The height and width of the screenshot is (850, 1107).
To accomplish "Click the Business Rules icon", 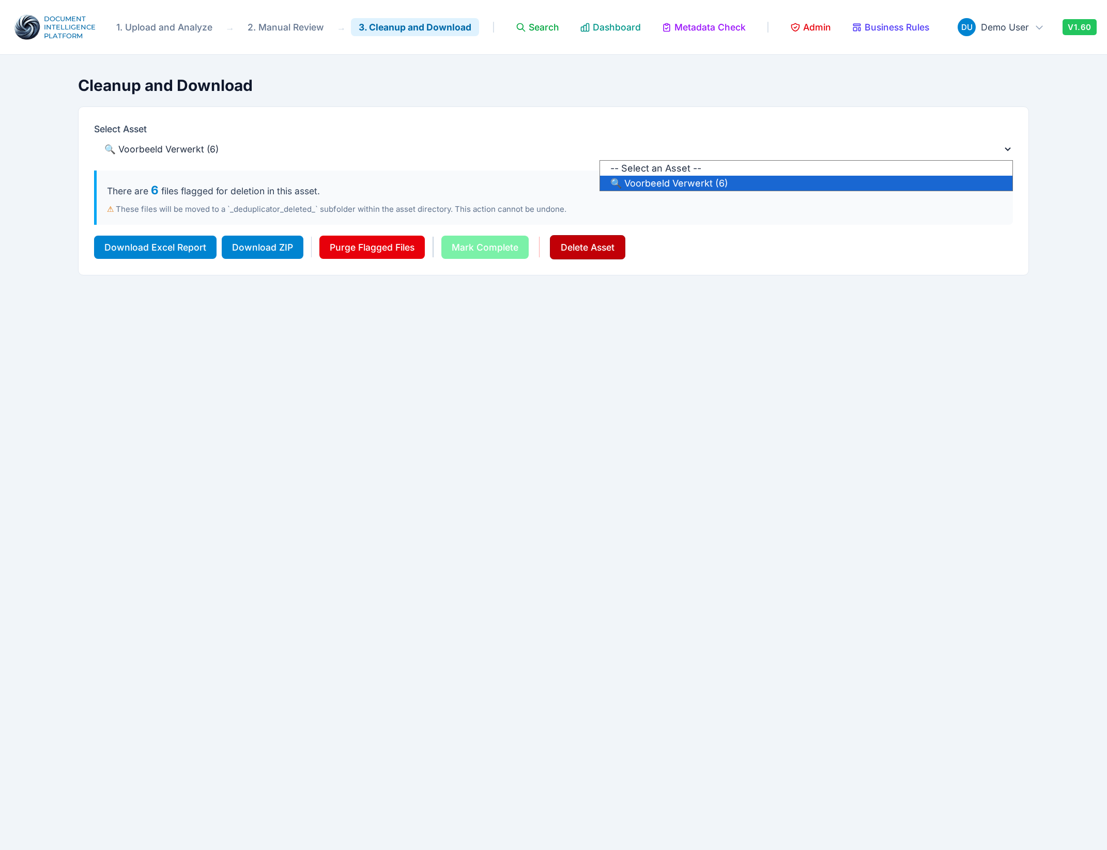I will pos(856,27).
